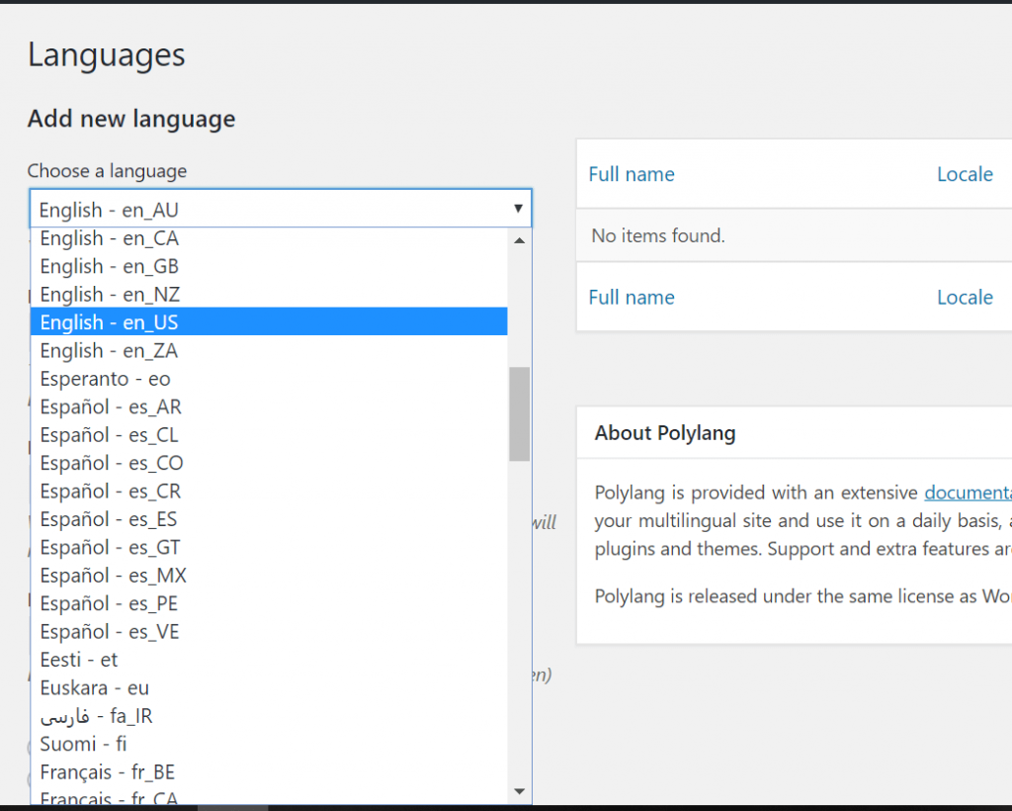Screen dimensions: 1012x811
Task: Select "English - en_US" from the language list
Action: click(109, 321)
